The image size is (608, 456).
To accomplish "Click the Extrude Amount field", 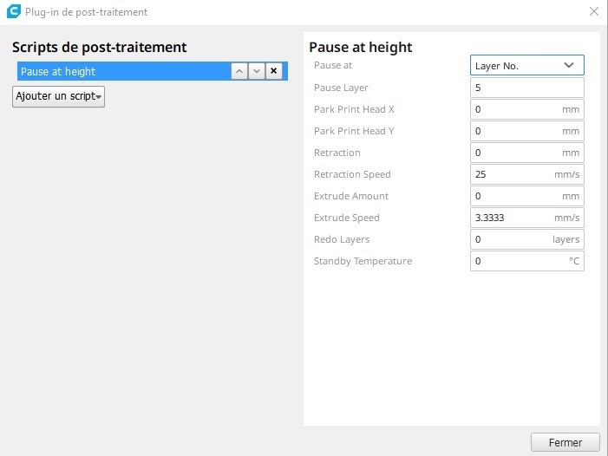I will [516, 196].
